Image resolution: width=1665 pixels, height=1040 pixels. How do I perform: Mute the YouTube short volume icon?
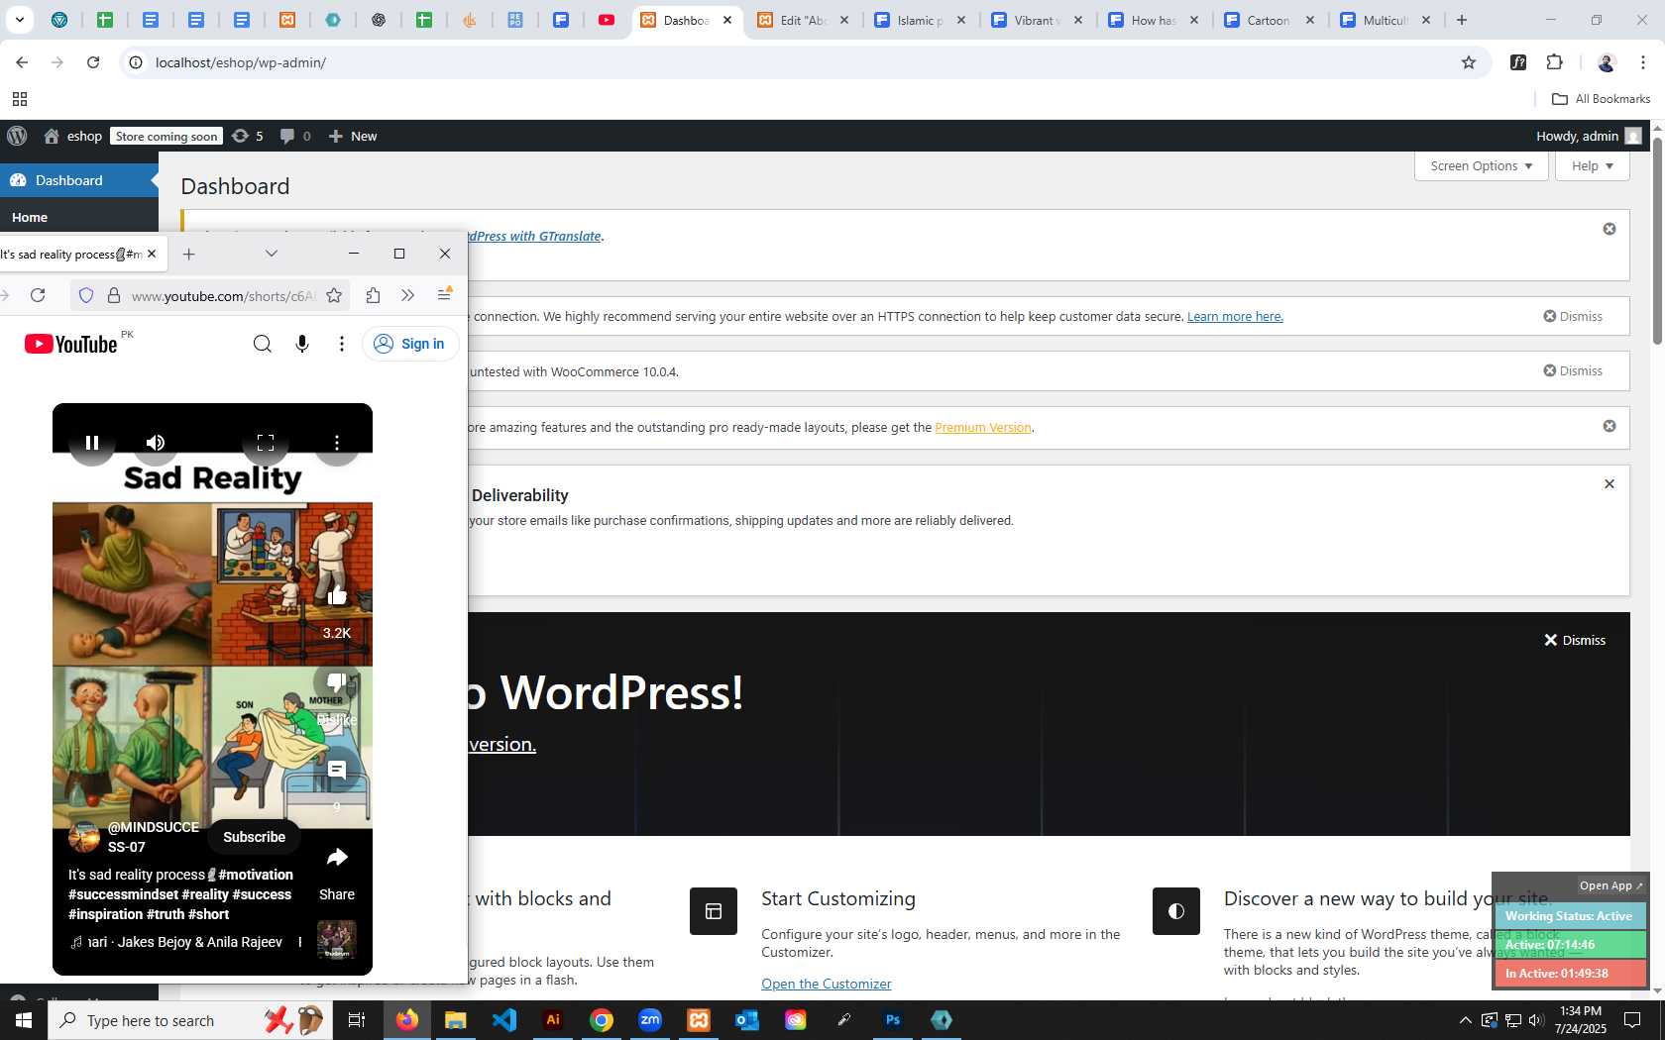click(x=156, y=443)
